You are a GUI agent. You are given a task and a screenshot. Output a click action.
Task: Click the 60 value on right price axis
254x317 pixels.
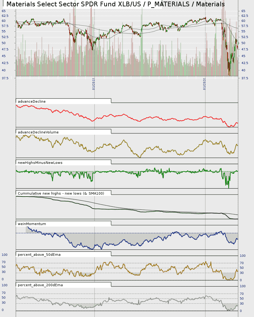[x=243, y=21]
